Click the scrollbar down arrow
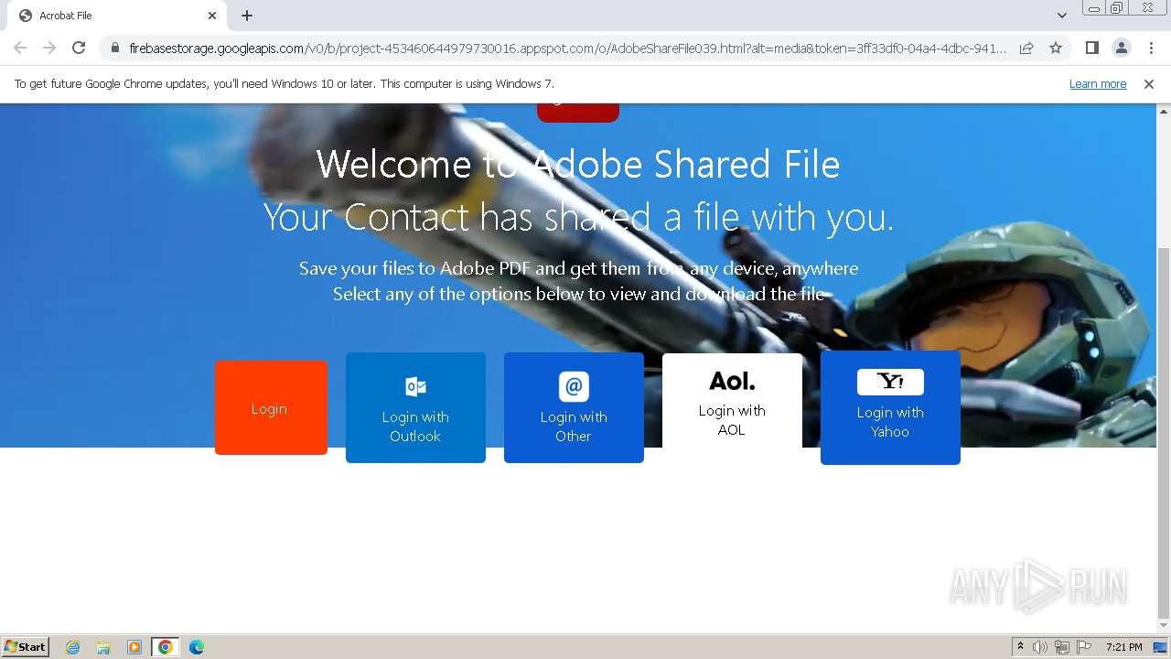 pos(1164,626)
